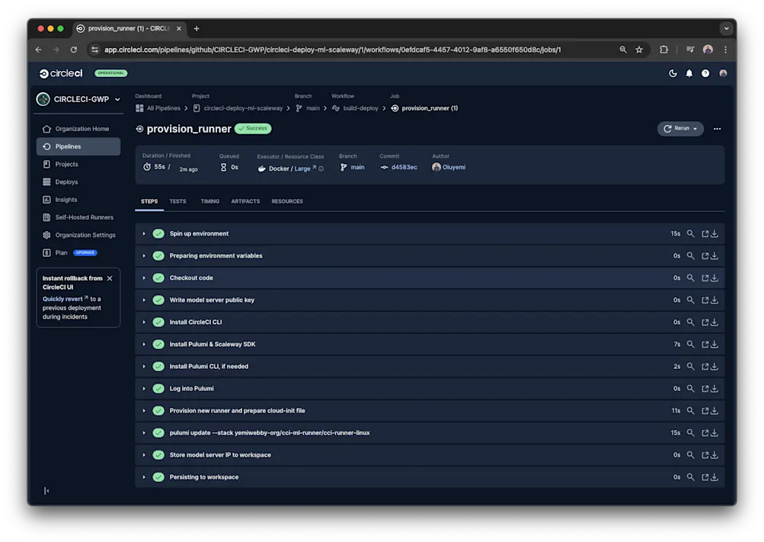Open Log into Pulumi output in new tab

coord(705,389)
